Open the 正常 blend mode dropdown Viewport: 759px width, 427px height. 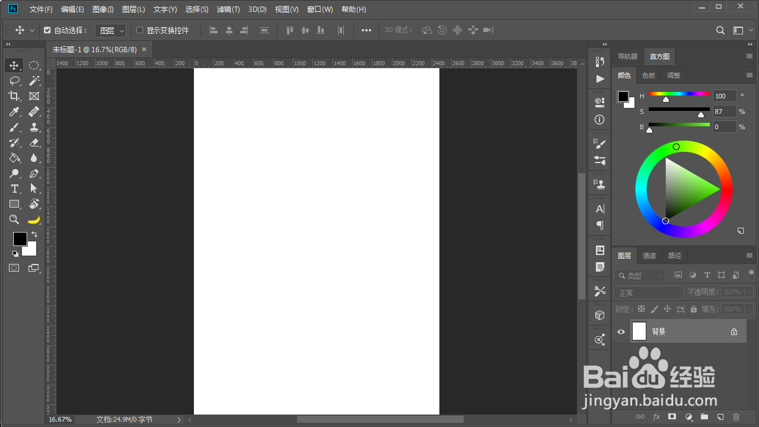(648, 292)
